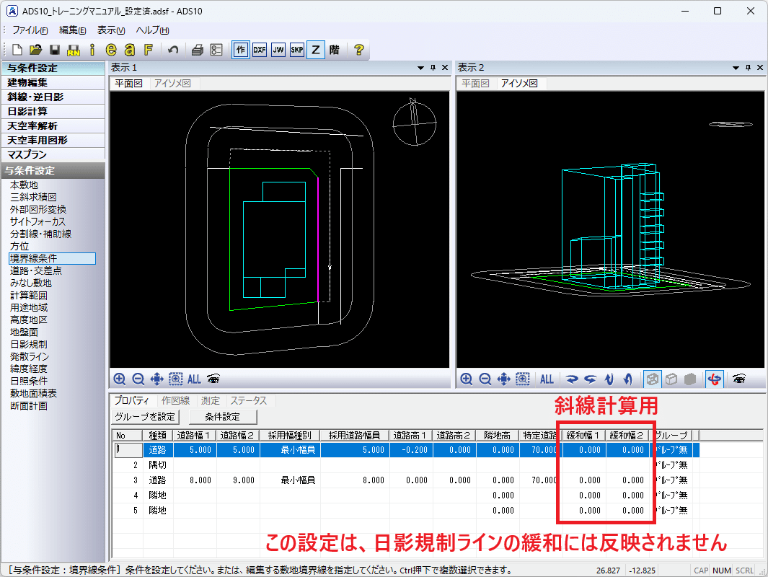Open help with yellow question mark
The image size is (768, 577).
click(x=359, y=50)
